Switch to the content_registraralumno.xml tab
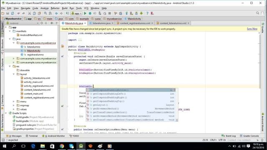Image resolution: width=267 pixels, height=150 pixels. tap(135, 23)
